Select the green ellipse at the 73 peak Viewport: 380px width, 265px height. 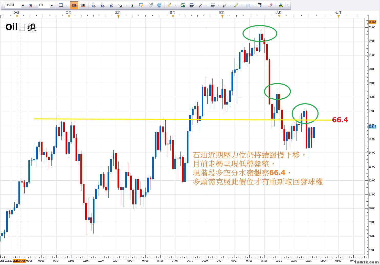coord(260,33)
